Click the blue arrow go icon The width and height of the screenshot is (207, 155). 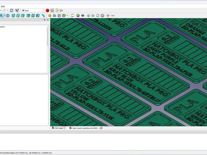(x=83, y=16)
